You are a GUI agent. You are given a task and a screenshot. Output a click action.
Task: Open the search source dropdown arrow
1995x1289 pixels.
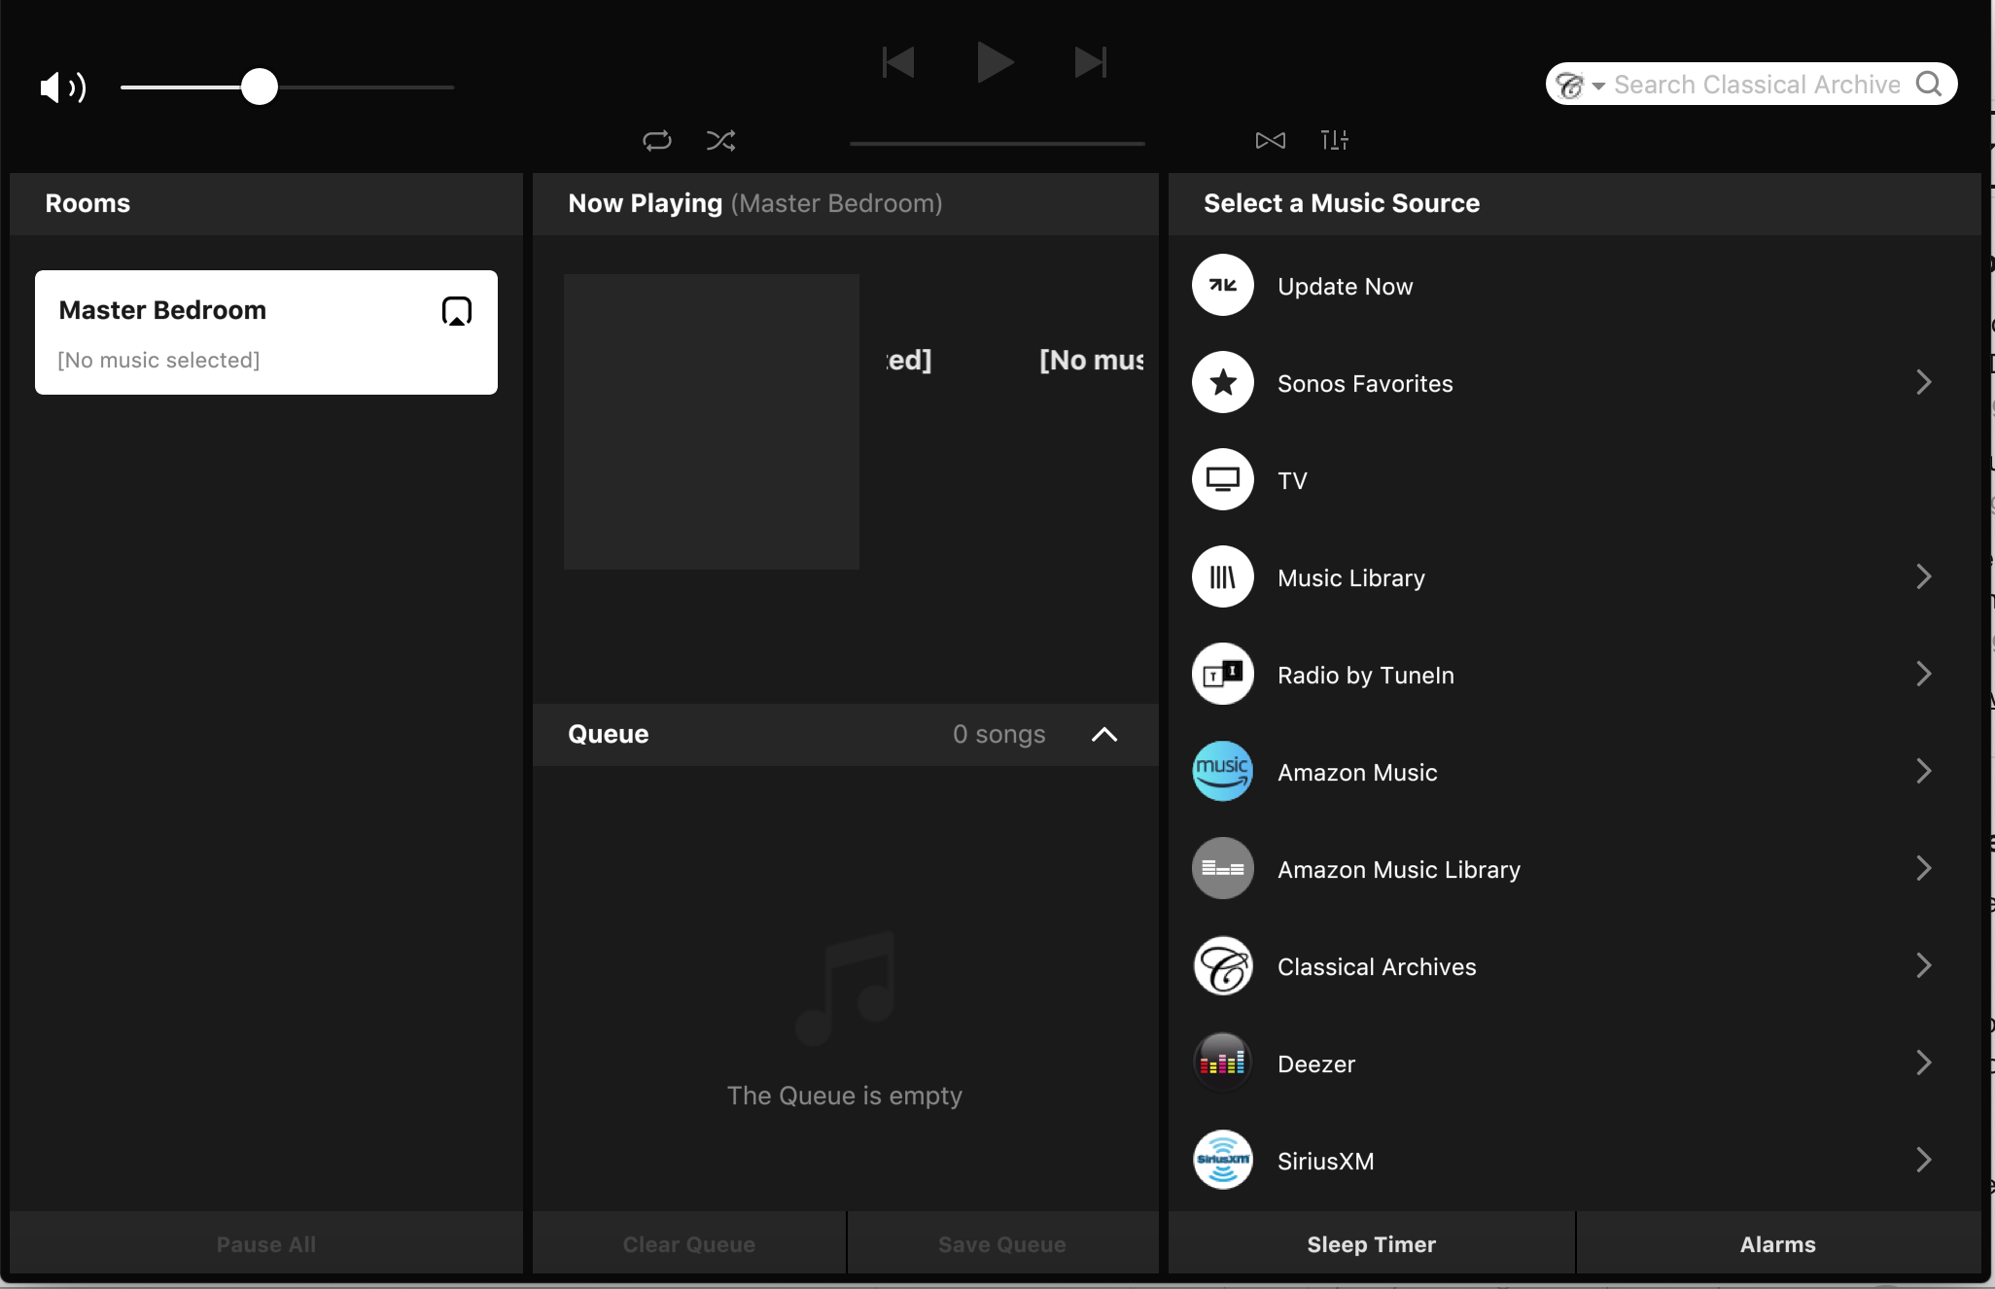(x=1598, y=86)
